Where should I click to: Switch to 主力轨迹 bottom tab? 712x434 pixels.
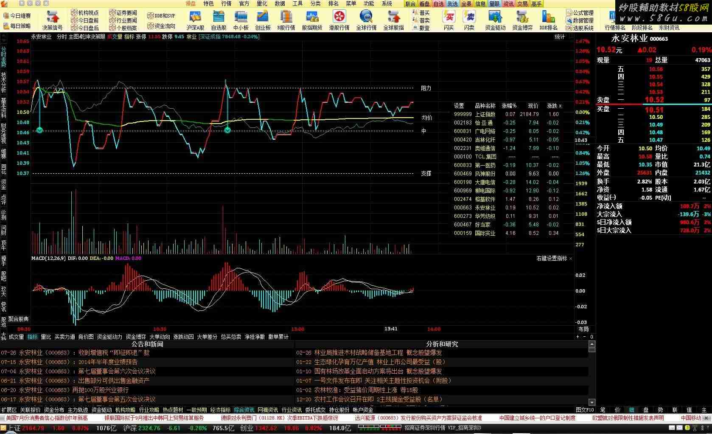[78, 410]
